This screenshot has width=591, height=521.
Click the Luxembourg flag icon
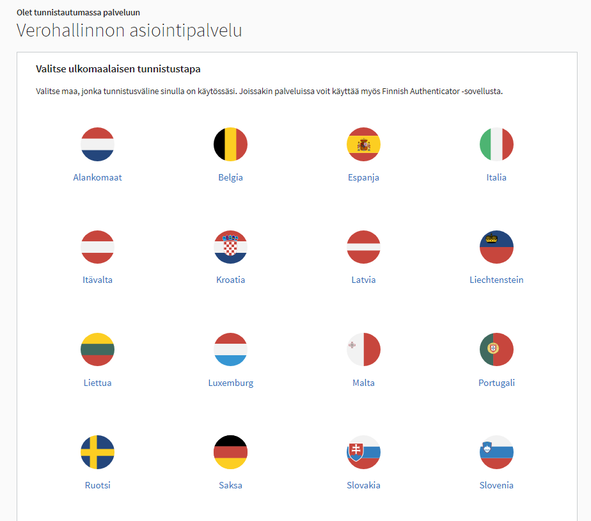230,349
